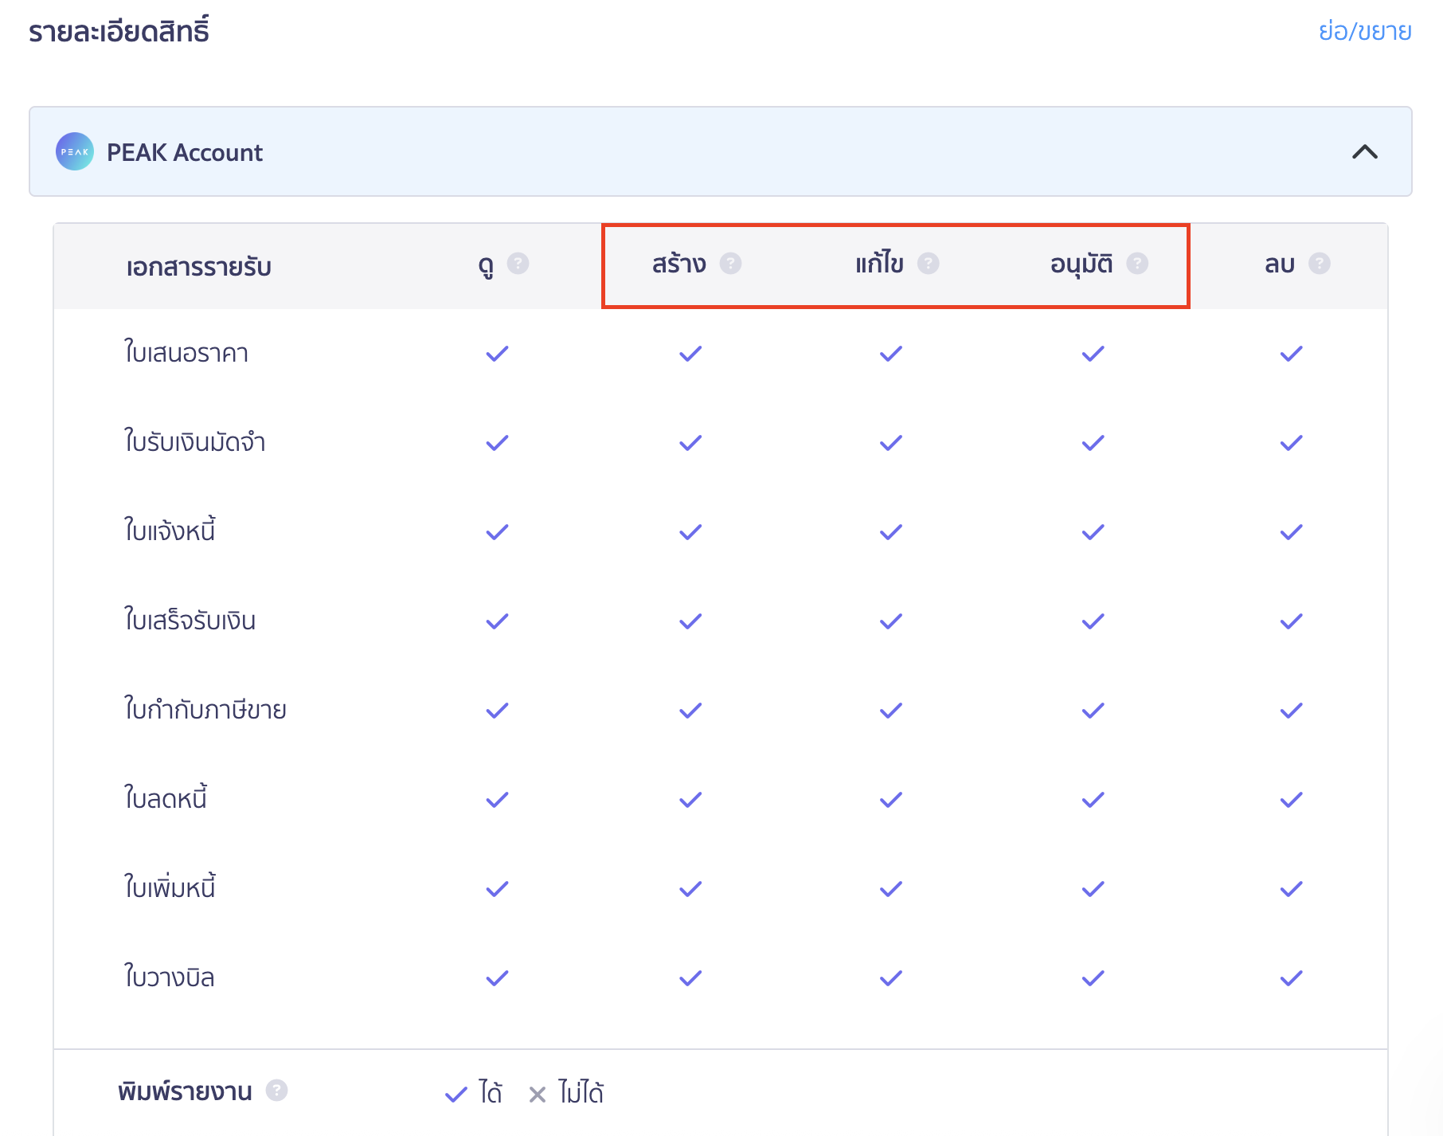
Task: Click the PEAK Account section header title
Action: (185, 152)
